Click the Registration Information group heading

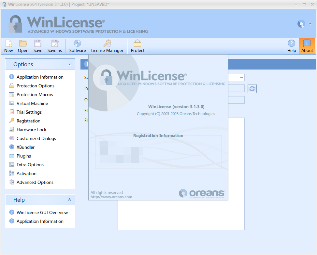coord(158,136)
